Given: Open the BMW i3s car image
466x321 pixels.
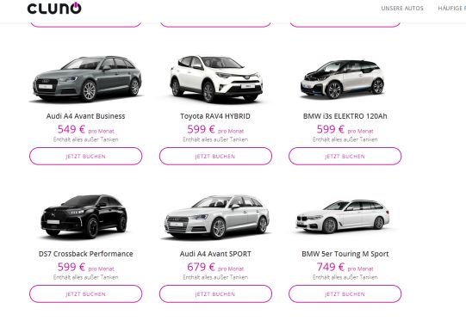Looking at the screenshot, I should (x=342, y=79).
